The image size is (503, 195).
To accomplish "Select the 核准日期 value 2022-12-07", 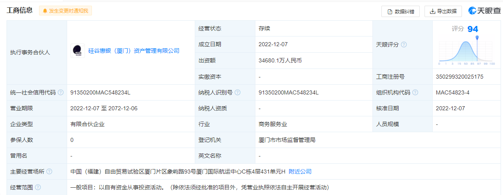I will tap(450, 108).
